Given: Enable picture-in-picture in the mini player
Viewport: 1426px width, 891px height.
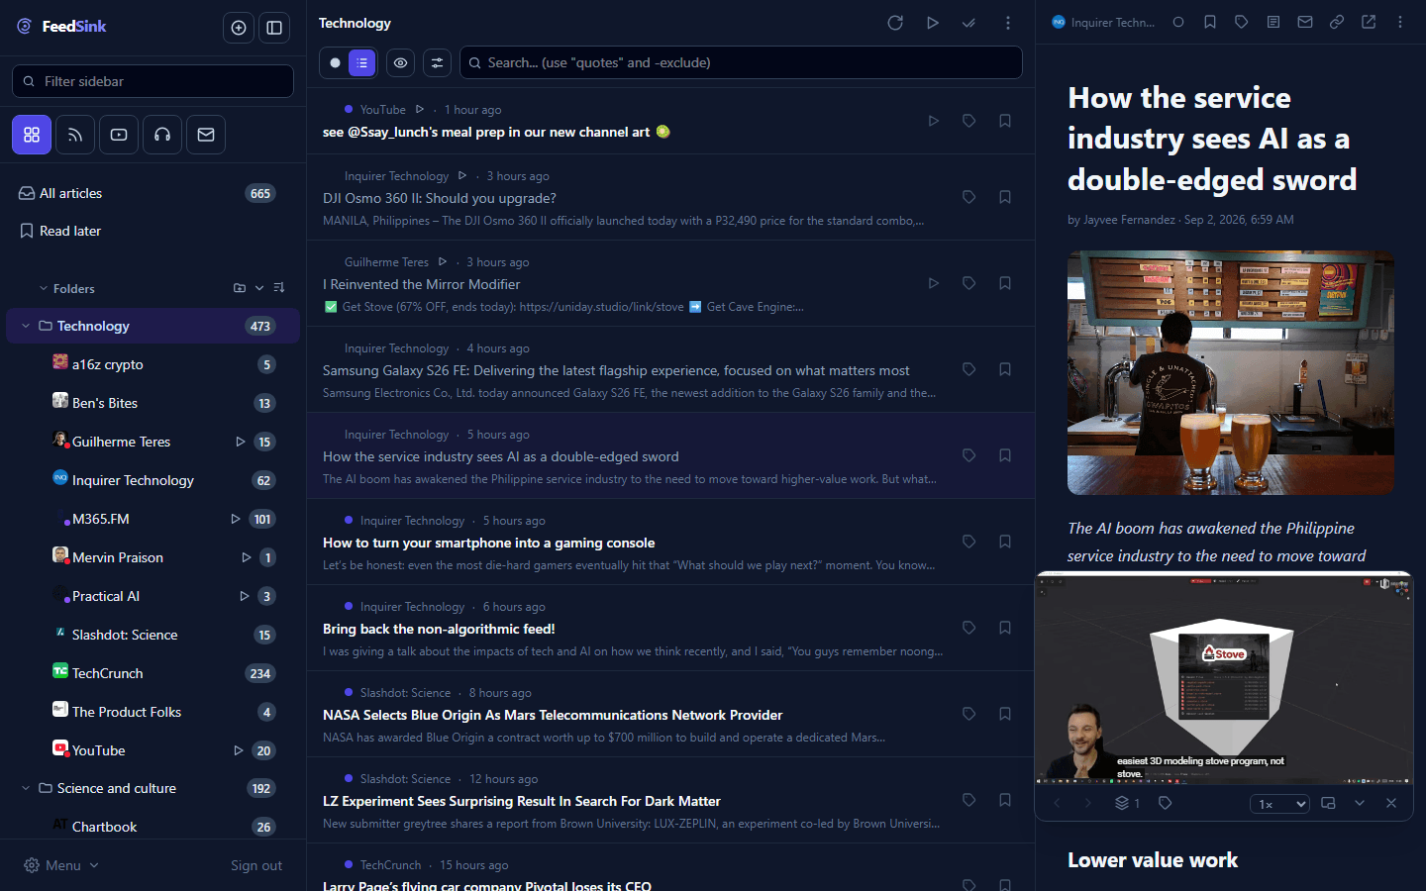Looking at the screenshot, I should click(x=1328, y=803).
